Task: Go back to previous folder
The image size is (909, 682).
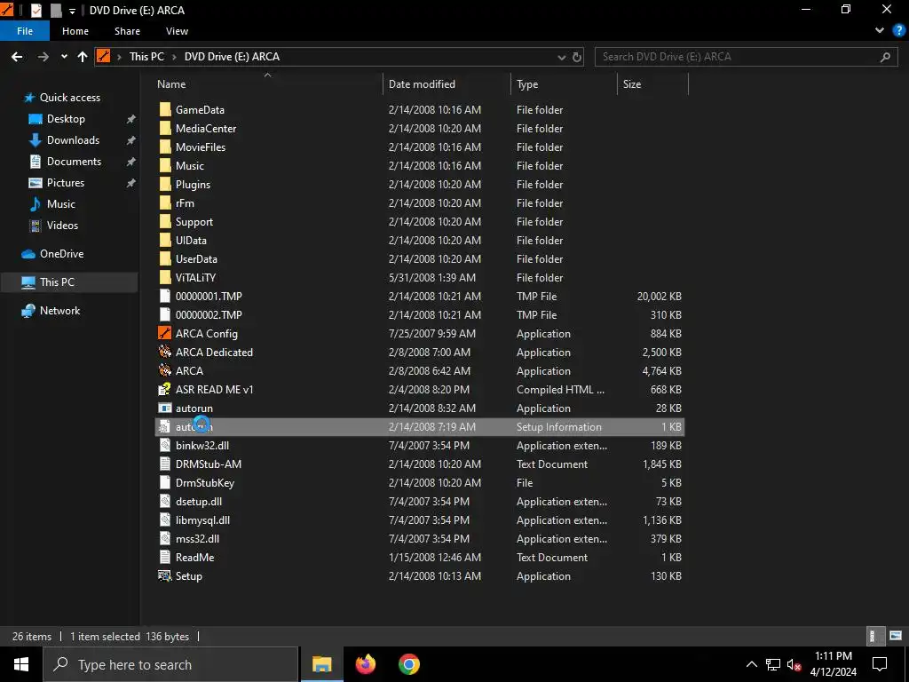Action: [17, 57]
